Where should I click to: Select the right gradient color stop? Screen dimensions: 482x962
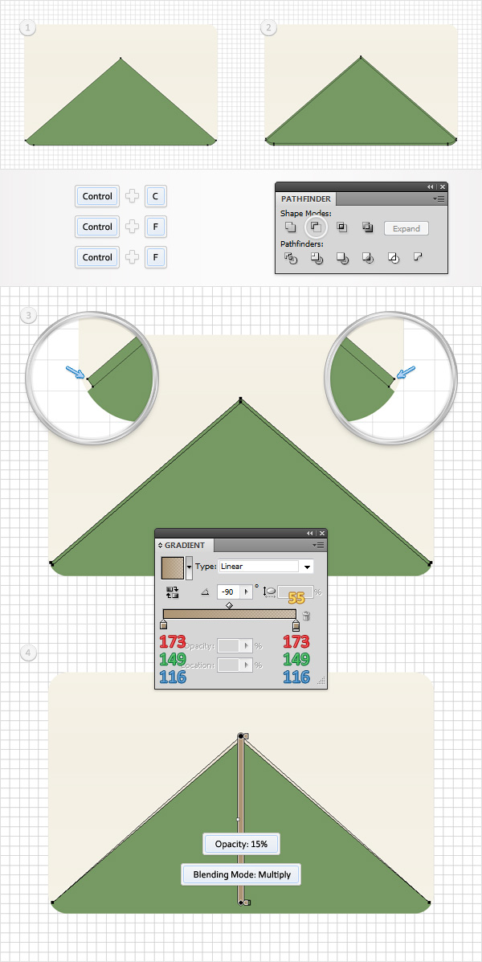pos(296,624)
